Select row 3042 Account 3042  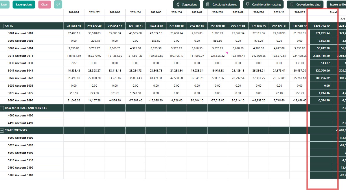(20, 78)
